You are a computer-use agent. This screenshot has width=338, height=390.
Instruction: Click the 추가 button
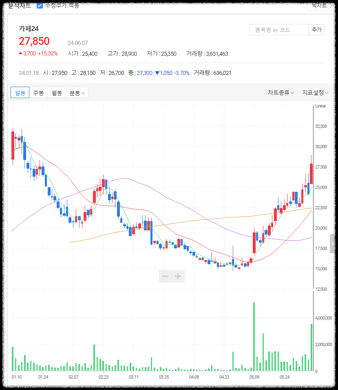(x=316, y=30)
